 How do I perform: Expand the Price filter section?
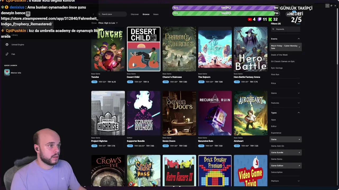click(286, 83)
